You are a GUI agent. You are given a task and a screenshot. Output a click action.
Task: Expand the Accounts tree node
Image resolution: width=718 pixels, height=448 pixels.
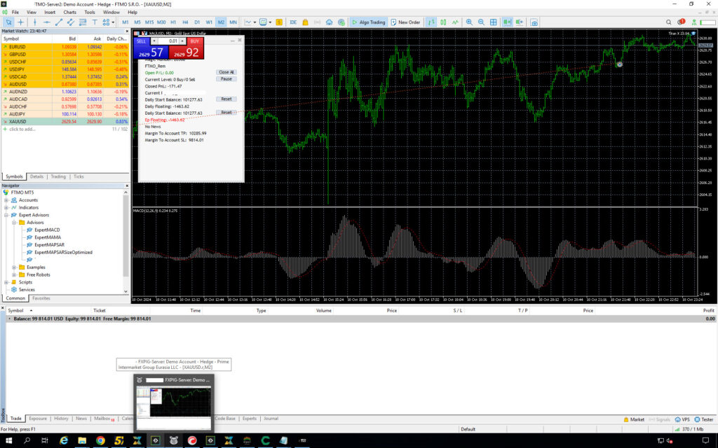(x=6, y=200)
